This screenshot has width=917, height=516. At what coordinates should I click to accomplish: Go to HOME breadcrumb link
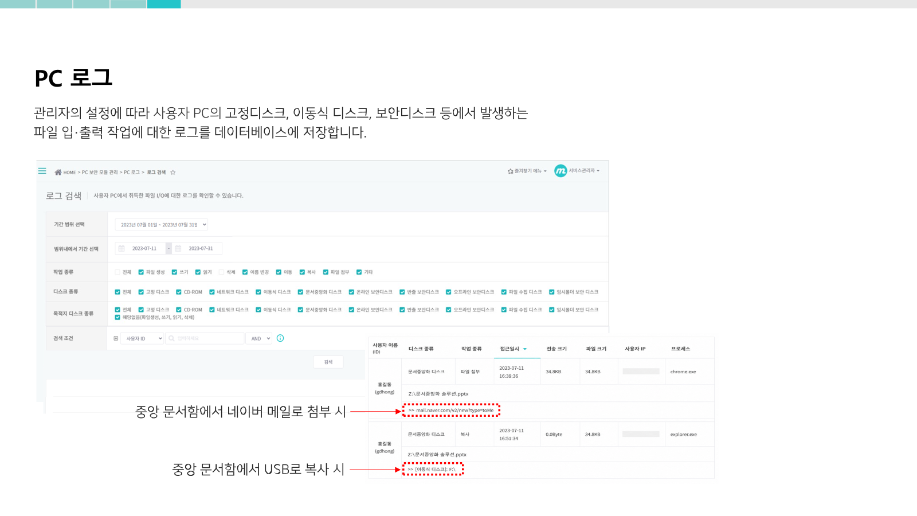(x=69, y=173)
